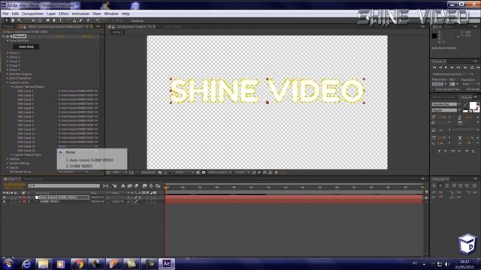Open the Effect menu
This screenshot has height=270, width=481.
coord(63,13)
